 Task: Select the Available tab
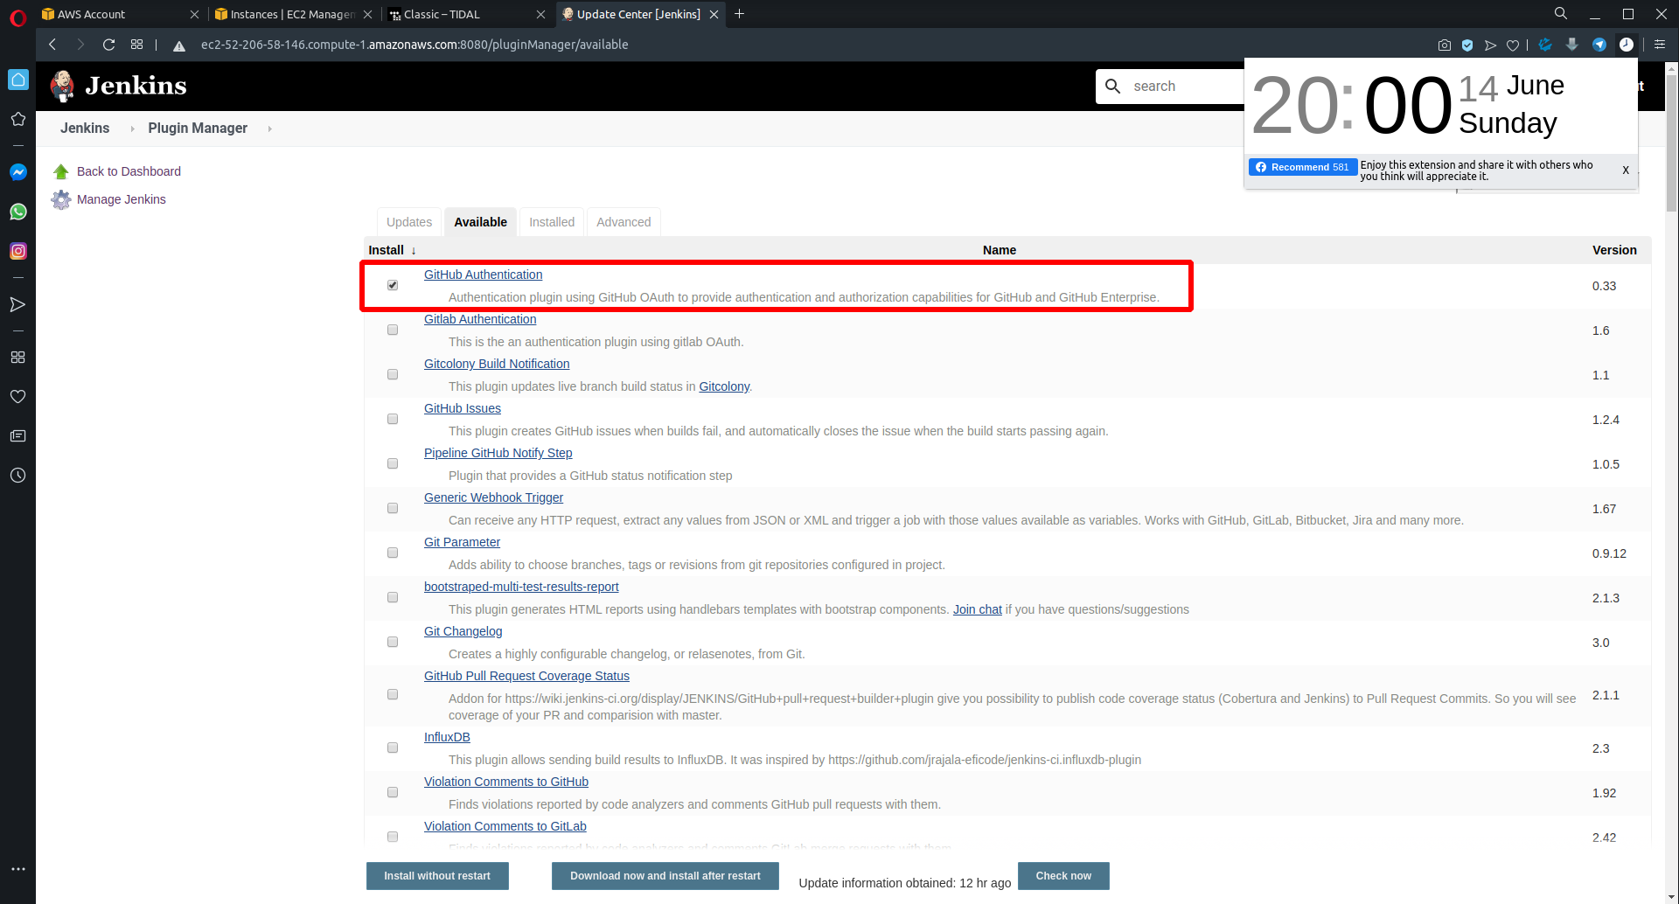480,222
